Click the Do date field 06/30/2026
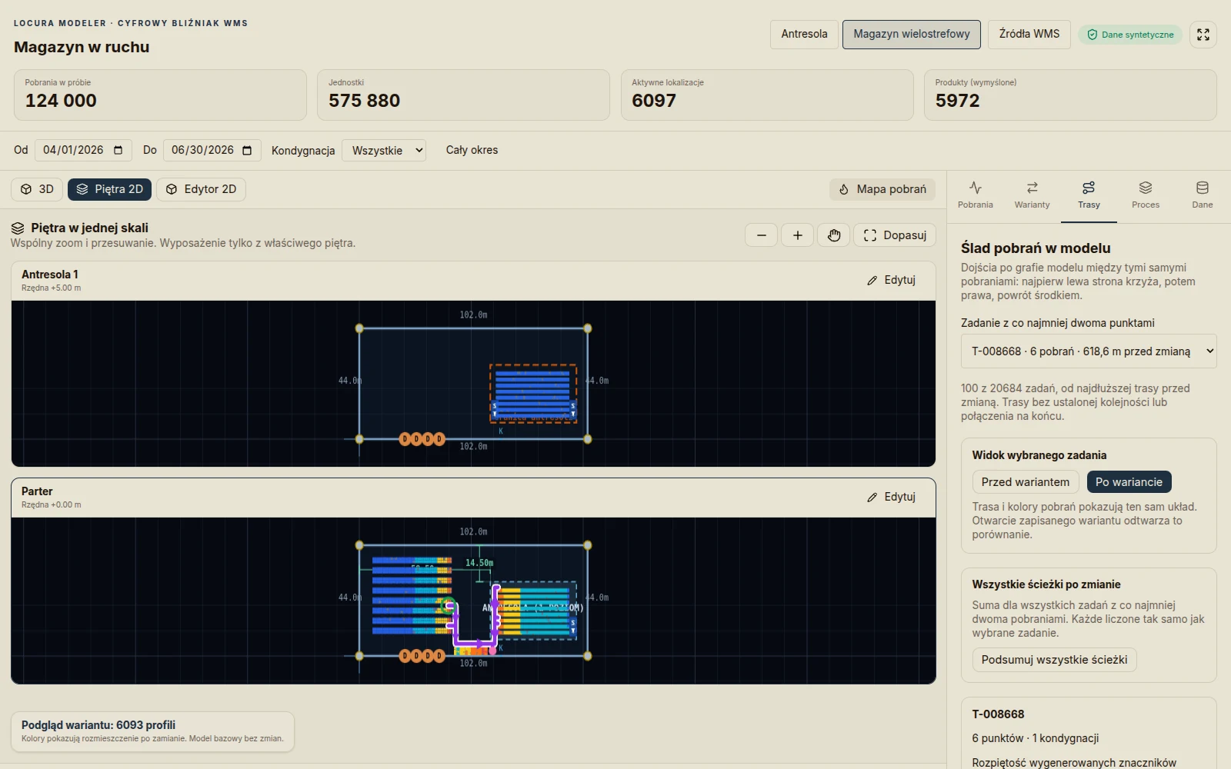1231x769 pixels. [212, 150]
